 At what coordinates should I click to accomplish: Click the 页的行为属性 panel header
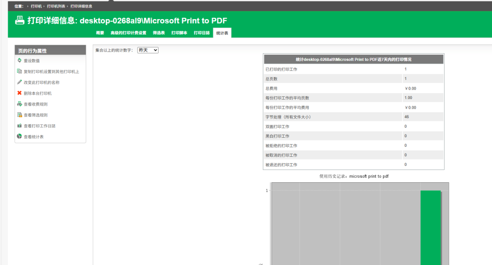point(50,50)
